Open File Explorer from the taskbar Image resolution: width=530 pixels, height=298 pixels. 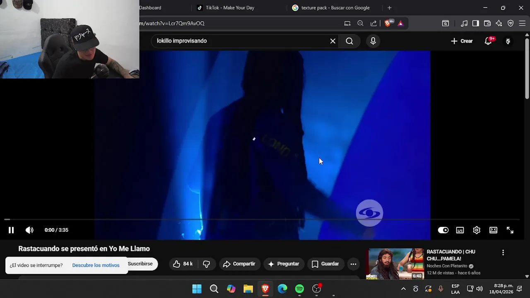coord(248,289)
